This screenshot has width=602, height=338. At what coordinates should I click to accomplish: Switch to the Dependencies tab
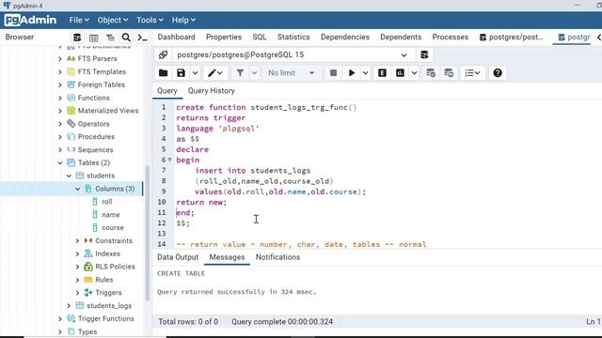(x=345, y=38)
